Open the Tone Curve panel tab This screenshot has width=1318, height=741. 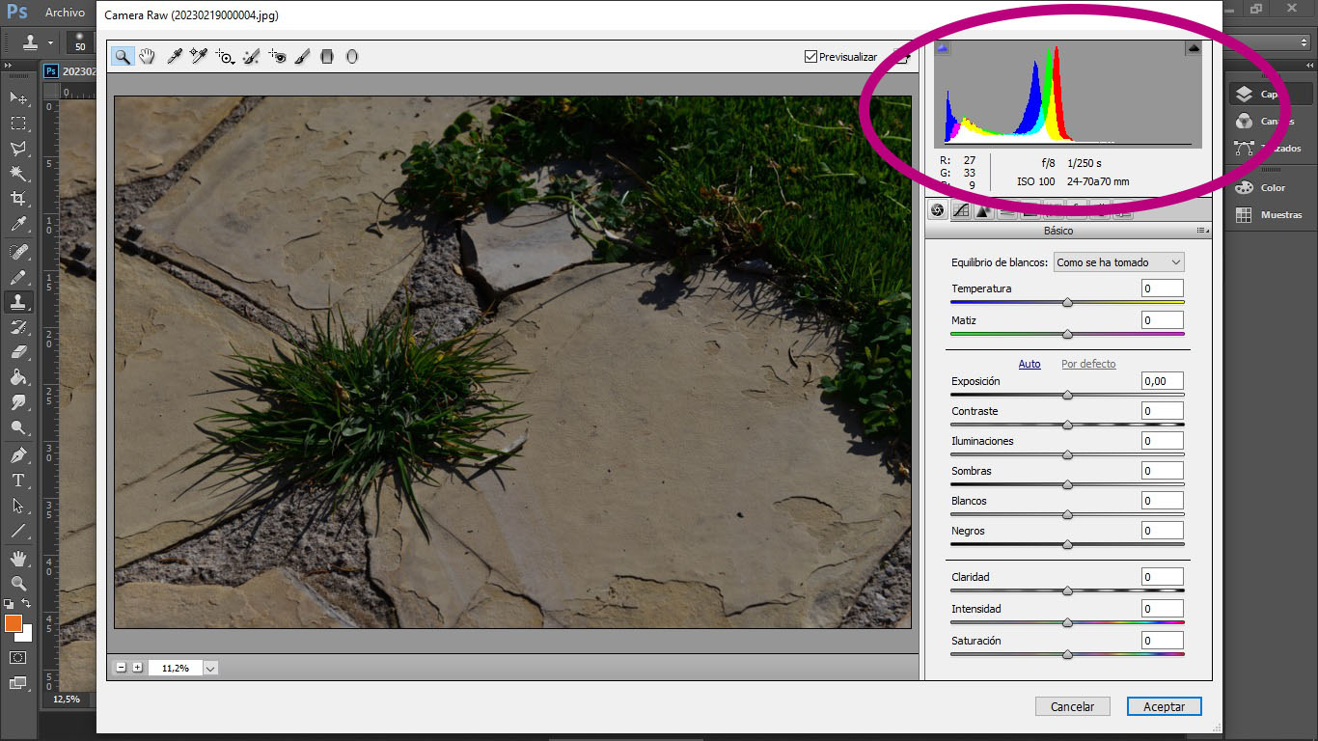click(x=961, y=210)
